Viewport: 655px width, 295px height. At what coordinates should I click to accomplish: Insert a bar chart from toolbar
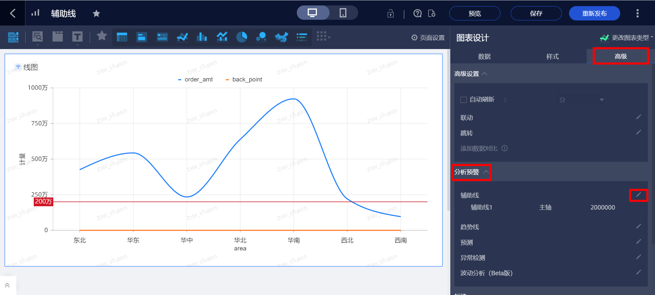[x=202, y=37]
